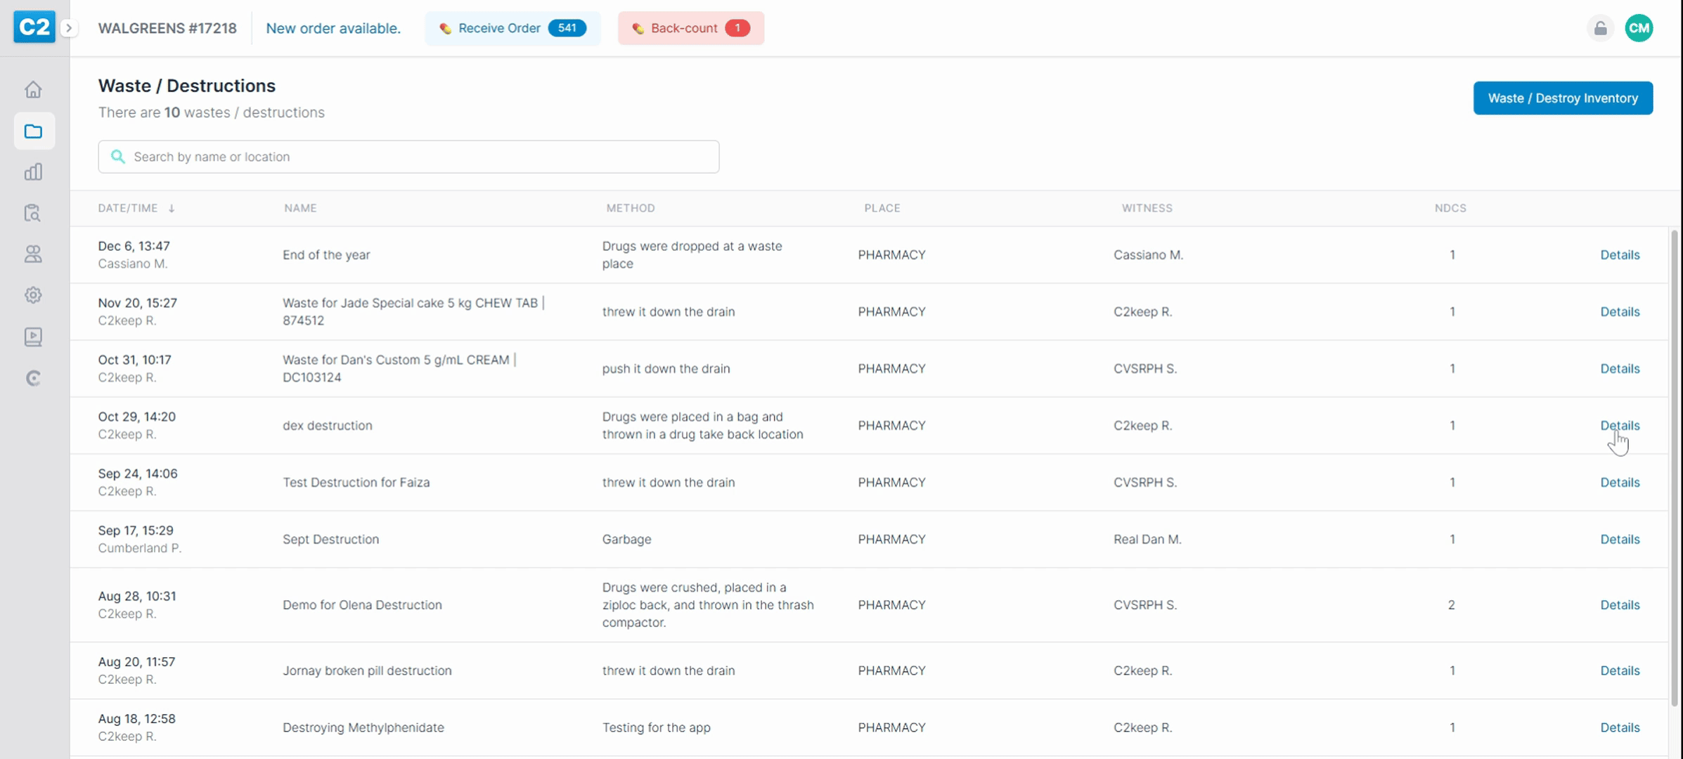The height and width of the screenshot is (759, 1683).
Task: Open Details for End of the year
Action: [x=1619, y=255]
